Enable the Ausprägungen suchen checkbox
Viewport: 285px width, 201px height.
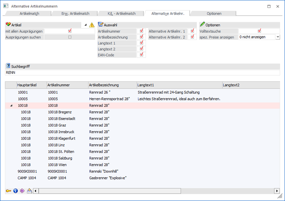(x=70, y=37)
